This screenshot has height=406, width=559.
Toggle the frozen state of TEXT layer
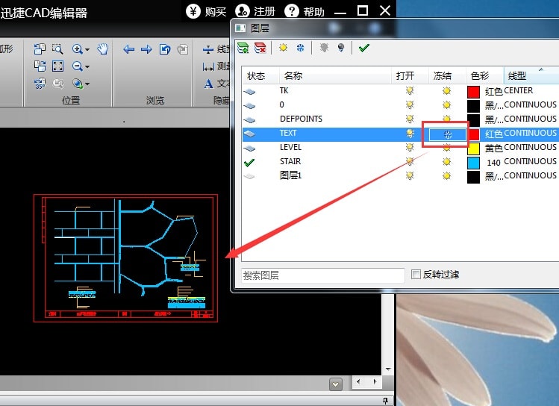coord(446,133)
